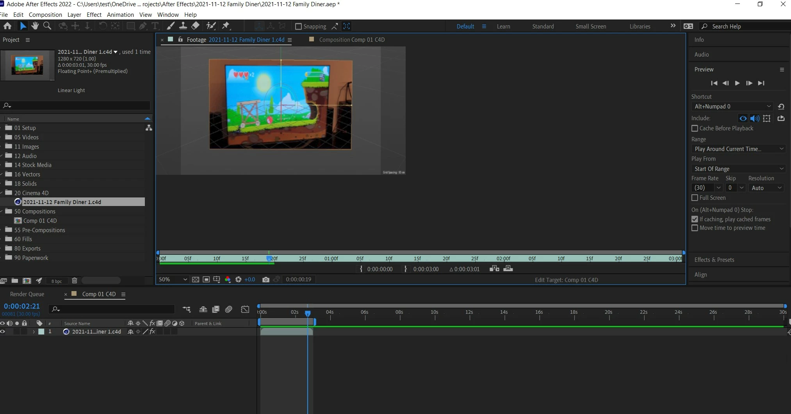Open Effects & Presets panel

pos(714,260)
